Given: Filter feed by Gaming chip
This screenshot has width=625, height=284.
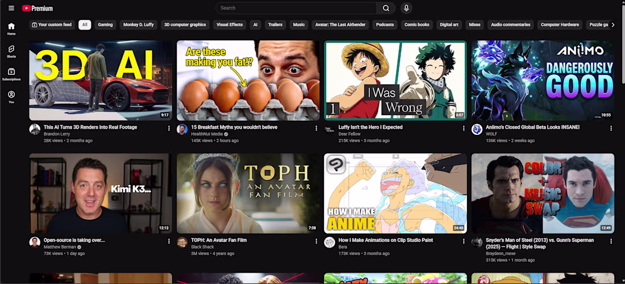Looking at the screenshot, I should click(x=105, y=25).
